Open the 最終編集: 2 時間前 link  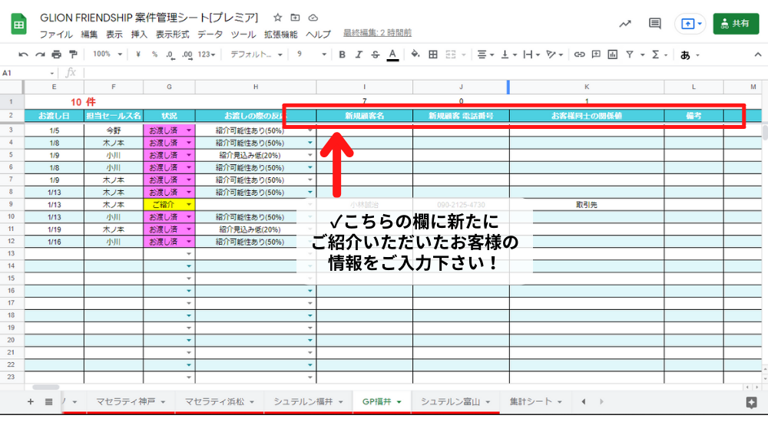pos(377,34)
